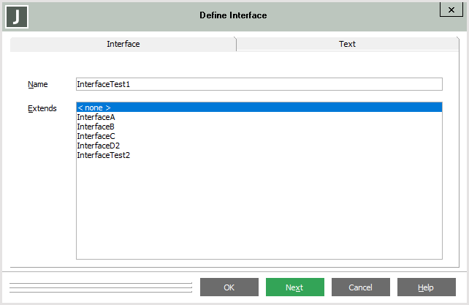Click the Name input field
Screen dimensions: 469x305
(x=259, y=84)
